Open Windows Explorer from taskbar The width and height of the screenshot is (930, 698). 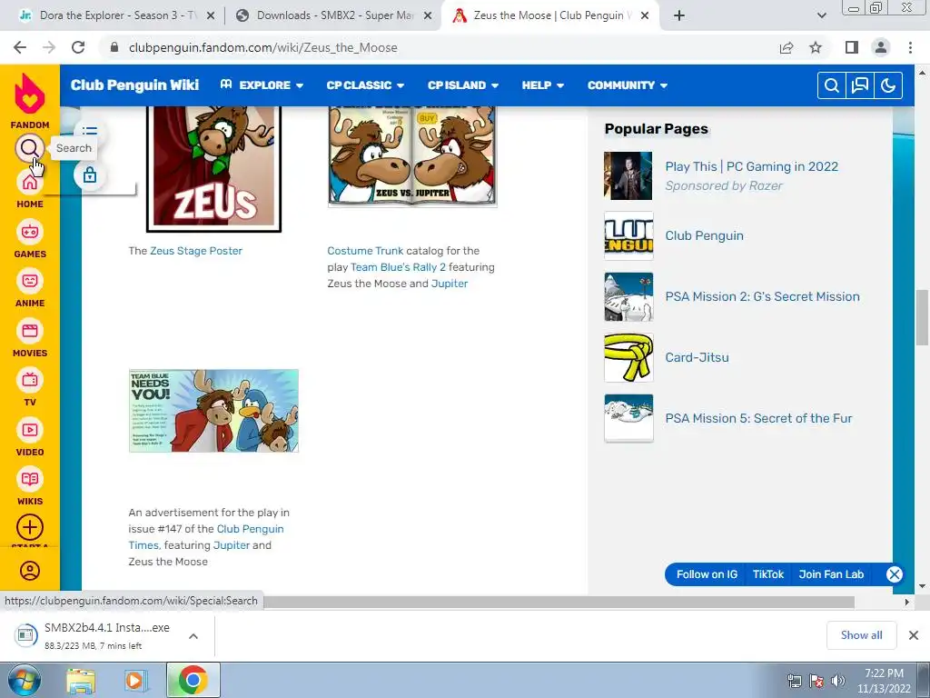(x=81, y=681)
